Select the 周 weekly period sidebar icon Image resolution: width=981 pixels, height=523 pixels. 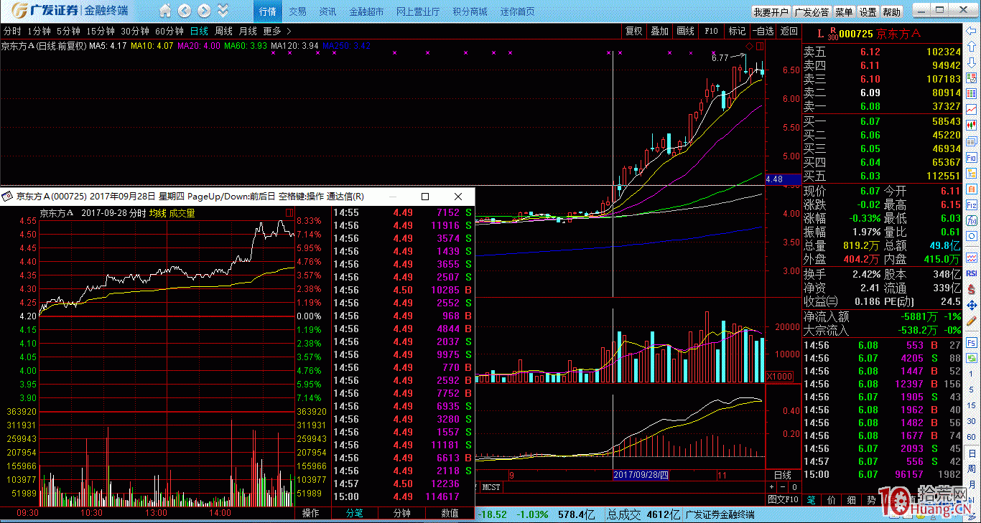pyautogui.click(x=972, y=469)
